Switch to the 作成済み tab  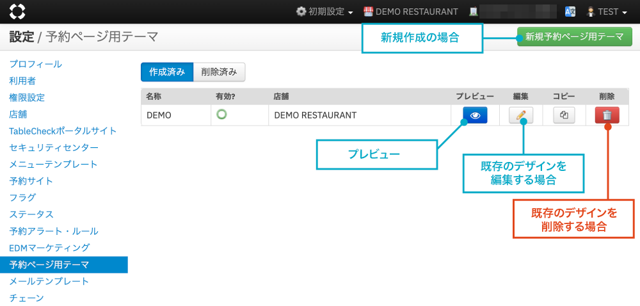tap(166, 72)
